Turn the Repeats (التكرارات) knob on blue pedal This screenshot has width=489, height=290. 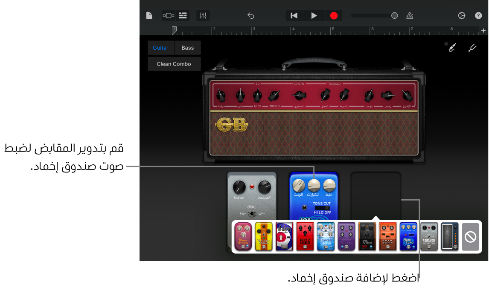(314, 185)
